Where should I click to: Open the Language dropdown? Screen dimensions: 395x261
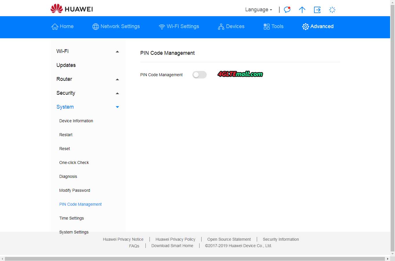259,10
